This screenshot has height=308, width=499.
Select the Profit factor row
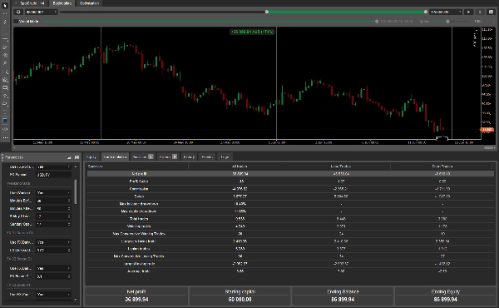point(290,181)
